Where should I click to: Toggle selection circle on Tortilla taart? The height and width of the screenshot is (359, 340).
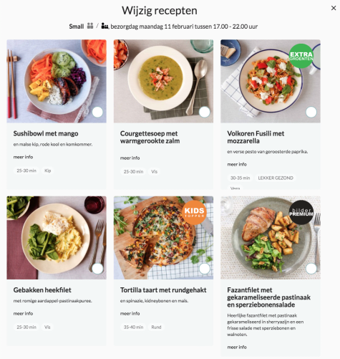205,269
